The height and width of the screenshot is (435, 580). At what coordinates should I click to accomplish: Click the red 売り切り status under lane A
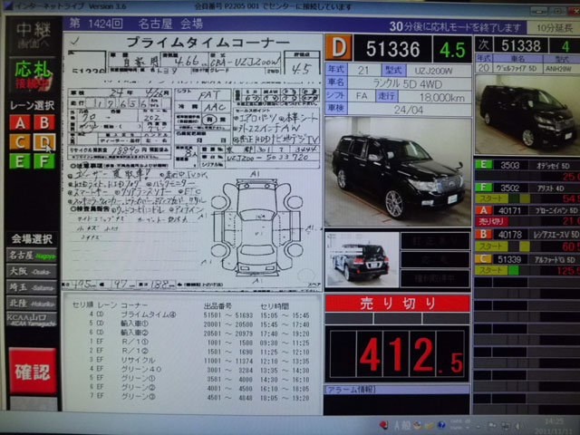pos(491,221)
